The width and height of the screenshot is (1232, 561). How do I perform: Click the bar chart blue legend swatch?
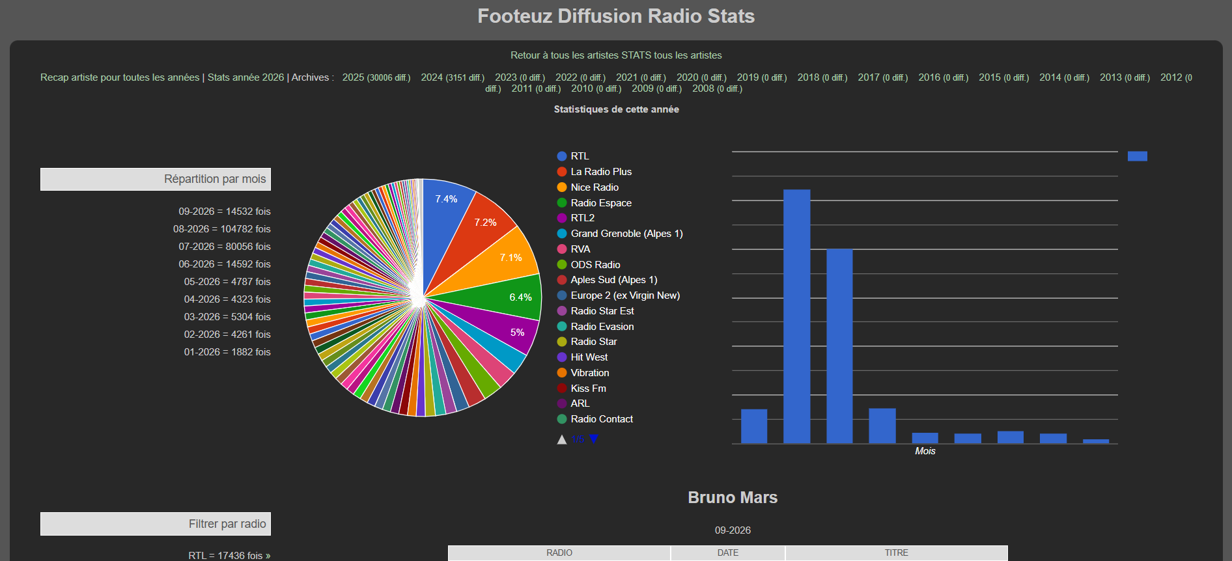tap(1137, 156)
